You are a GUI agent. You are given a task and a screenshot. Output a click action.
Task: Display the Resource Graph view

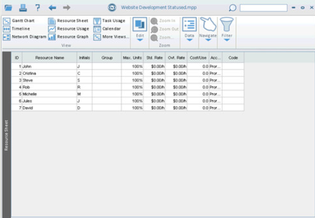pos(69,37)
